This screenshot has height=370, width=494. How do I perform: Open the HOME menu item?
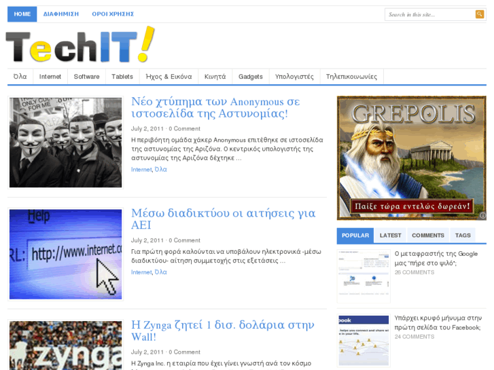coord(22,14)
